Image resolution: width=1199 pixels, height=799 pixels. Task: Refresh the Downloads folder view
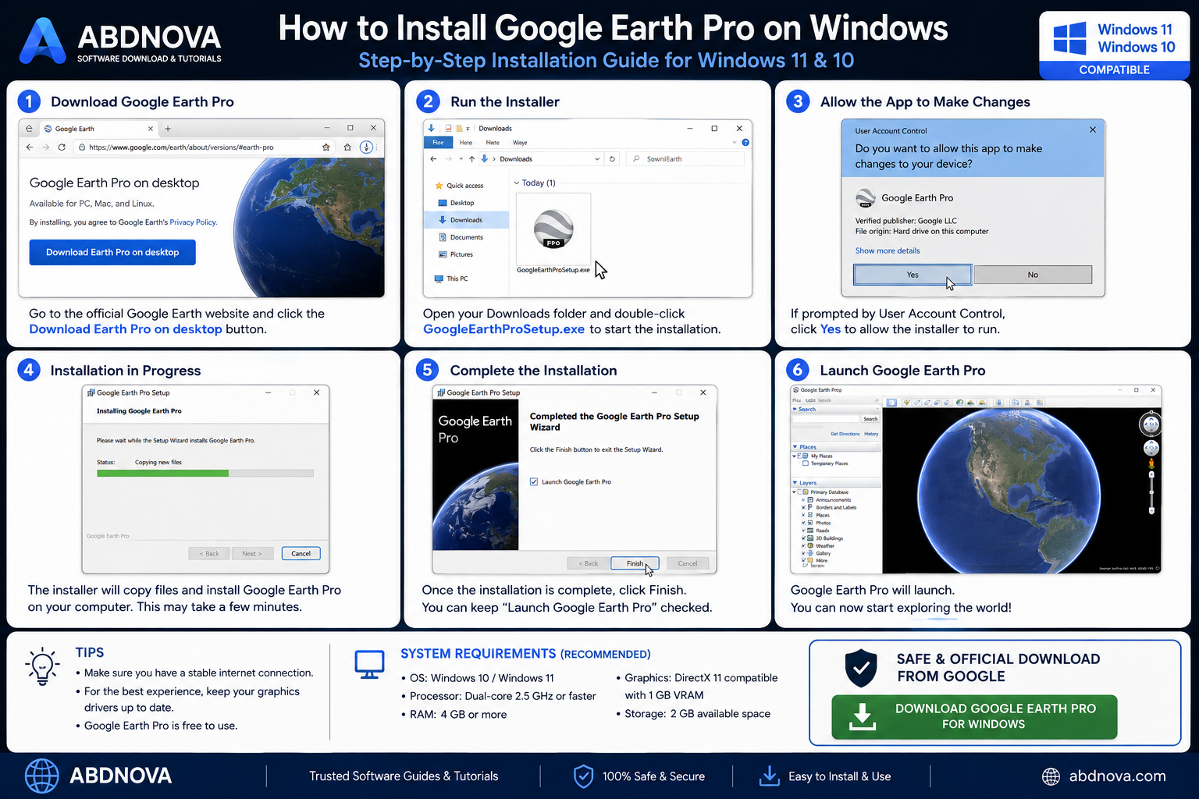[612, 158]
